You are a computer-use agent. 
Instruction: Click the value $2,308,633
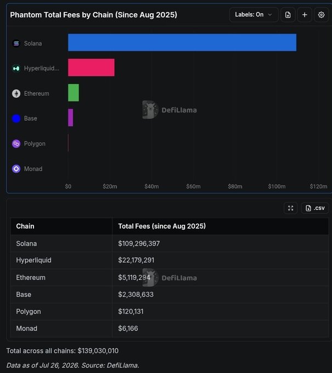click(x=136, y=295)
